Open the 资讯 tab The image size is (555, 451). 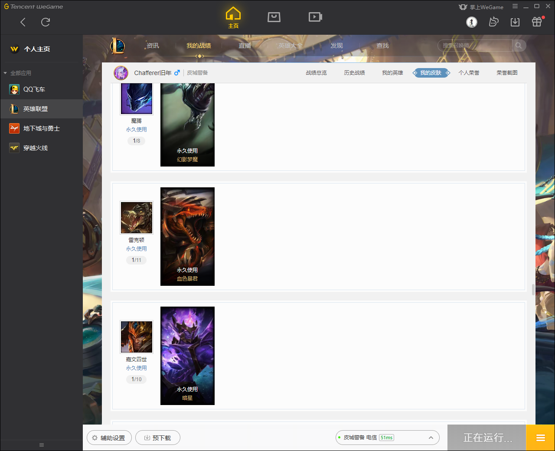pos(153,46)
